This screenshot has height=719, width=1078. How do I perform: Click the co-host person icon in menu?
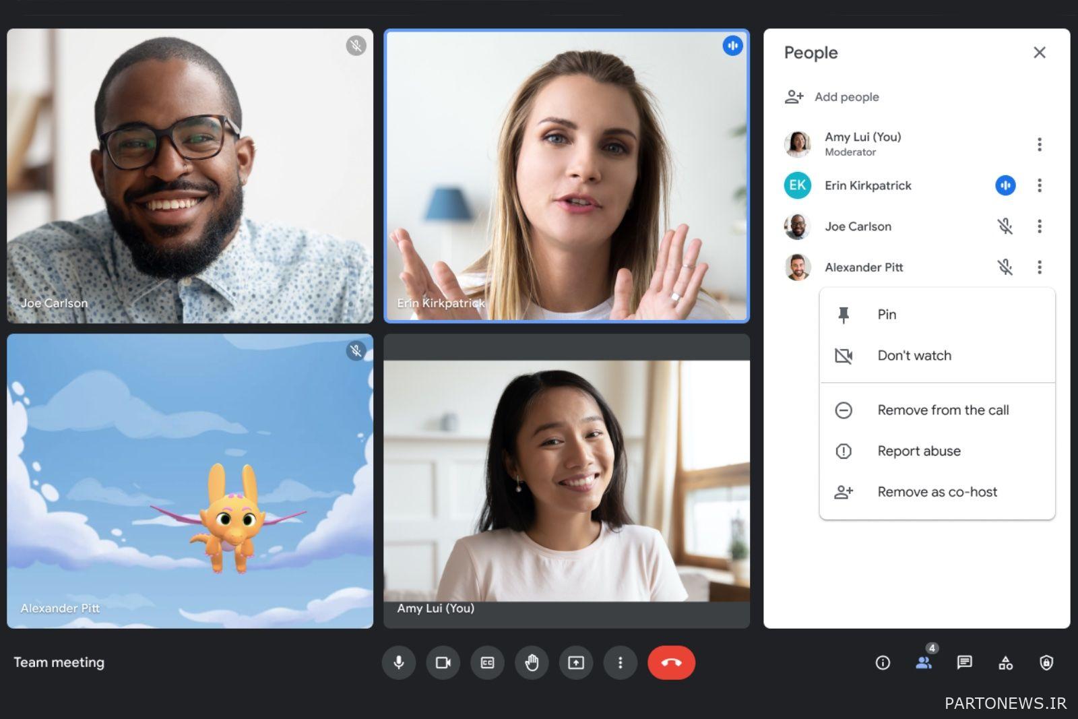pos(844,493)
